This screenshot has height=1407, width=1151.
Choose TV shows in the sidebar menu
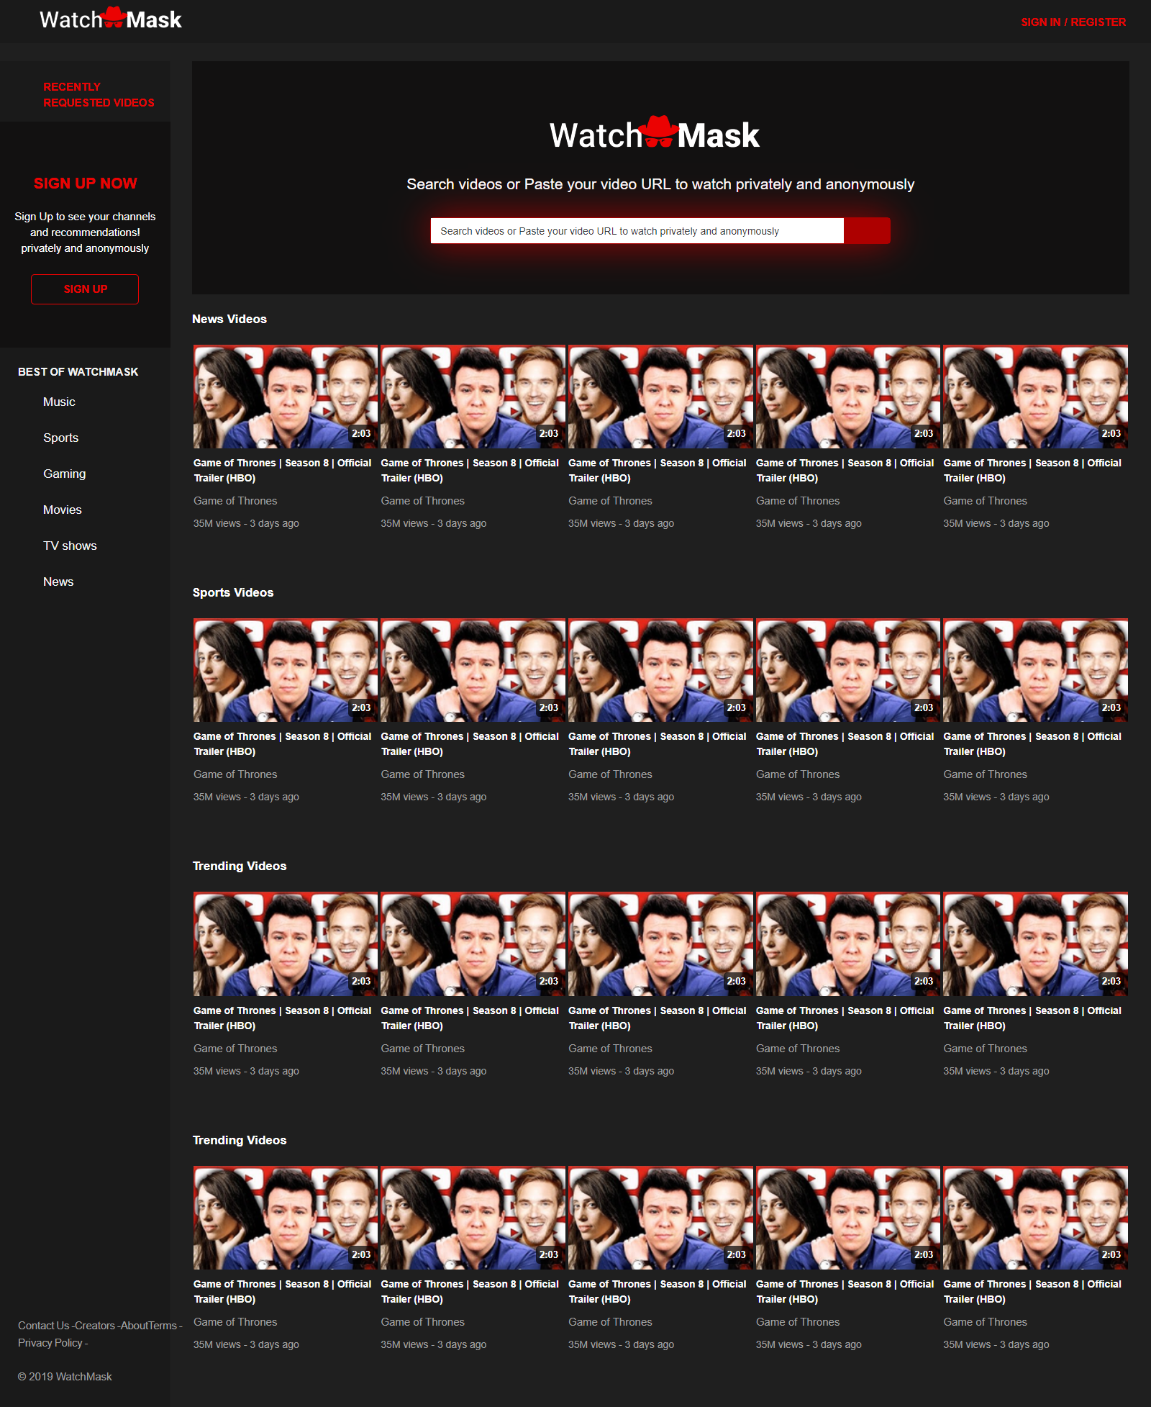point(70,546)
